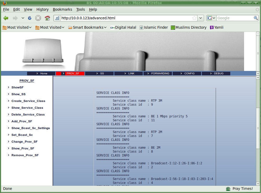Open the Edit menu
The image size is (261, 193).
tap(16, 9)
